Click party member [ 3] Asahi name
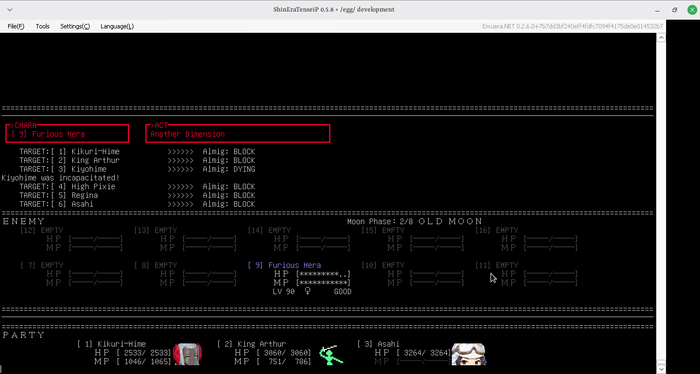This screenshot has width=700, height=374. click(378, 344)
